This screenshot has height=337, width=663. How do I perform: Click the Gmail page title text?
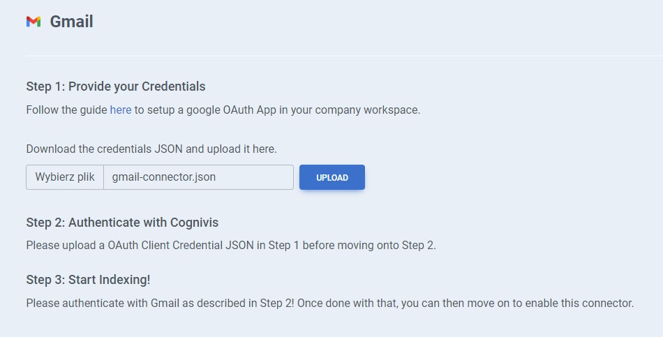[x=71, y=22]
